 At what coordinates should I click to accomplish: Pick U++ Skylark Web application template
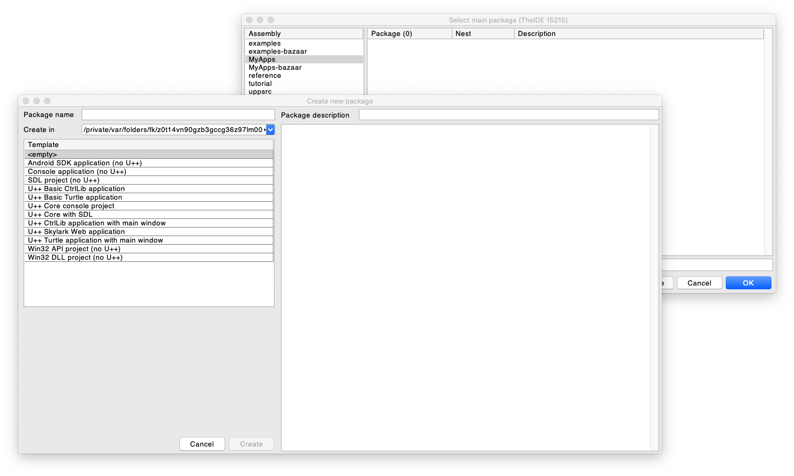149,232
